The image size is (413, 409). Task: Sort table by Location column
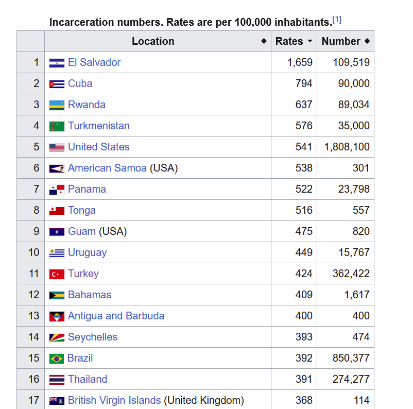tap(264, 41)
